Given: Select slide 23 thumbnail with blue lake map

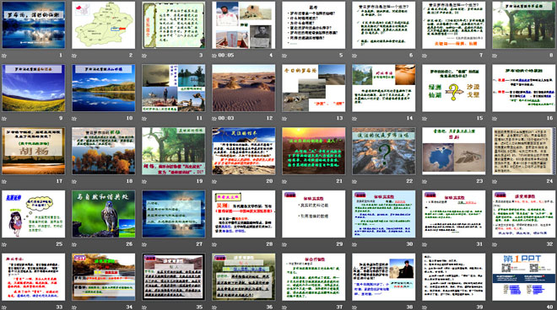Looking at the screenshot, I should (x=454, y=151).
